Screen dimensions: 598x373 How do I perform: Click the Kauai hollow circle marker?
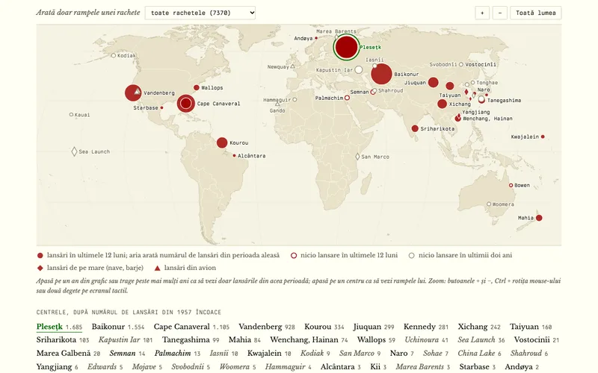tap(71, 115)
